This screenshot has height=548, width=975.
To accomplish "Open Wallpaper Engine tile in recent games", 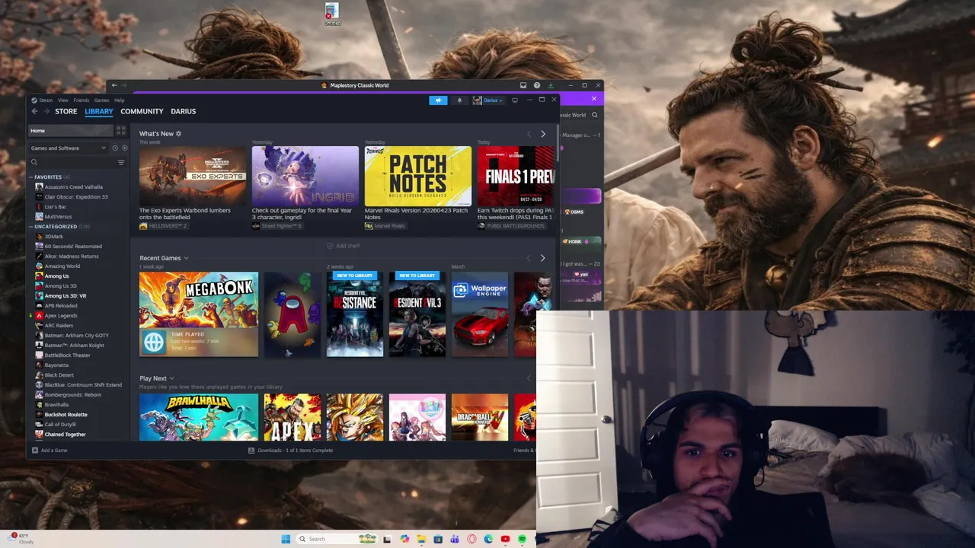I will point(480,314).
